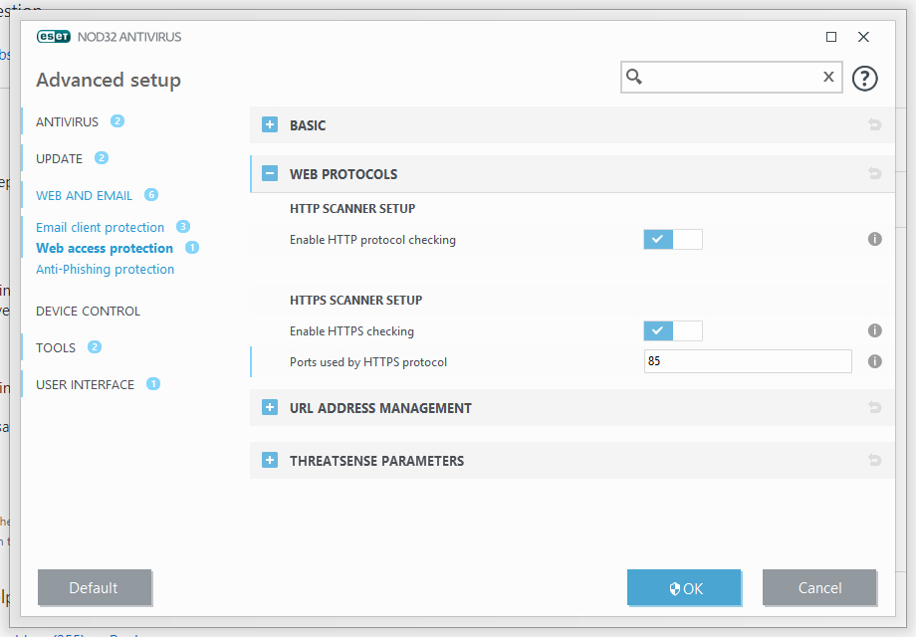916x637 pixels.
Task: Click into the search input field
Action: click(x=732, y=77)
